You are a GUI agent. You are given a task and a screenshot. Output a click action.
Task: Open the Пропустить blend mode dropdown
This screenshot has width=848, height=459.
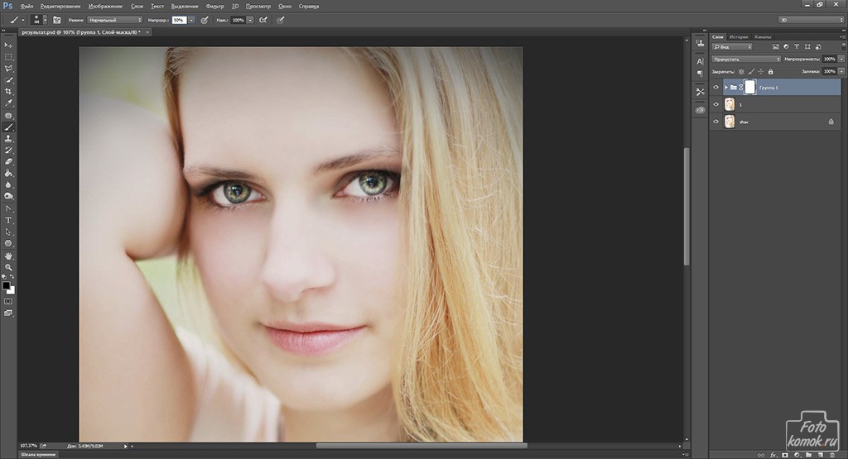click(x=746, y=59)
